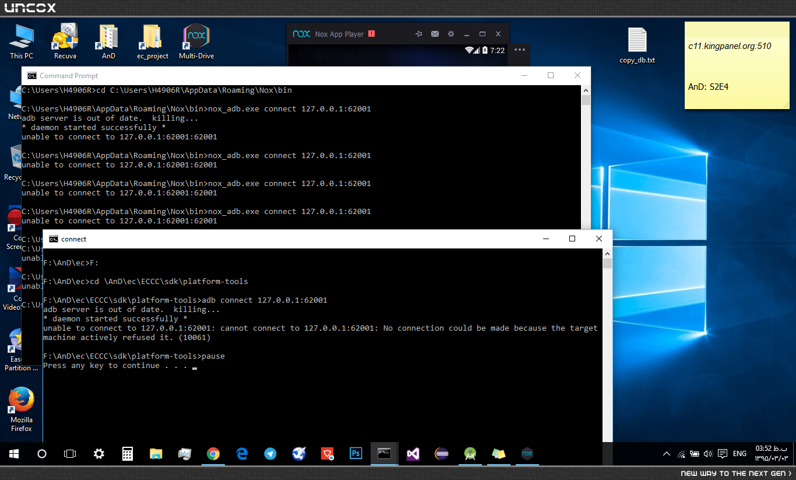This screenshot has height=480, width=796.
Task: Open the Nox message envelope icon
Action: tap(435, 34)
